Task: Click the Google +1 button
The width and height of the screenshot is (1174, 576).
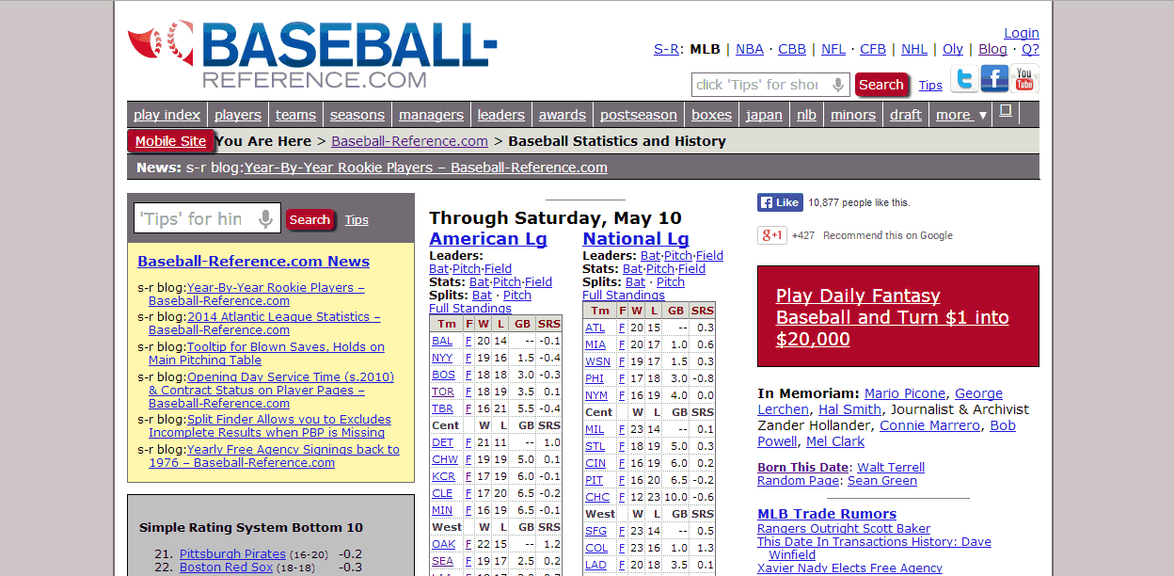Action: point(771,235)
